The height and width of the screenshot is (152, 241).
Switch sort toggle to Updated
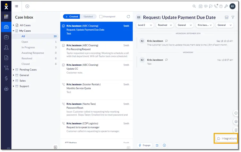pyautogui.click(x=88, y=17)
